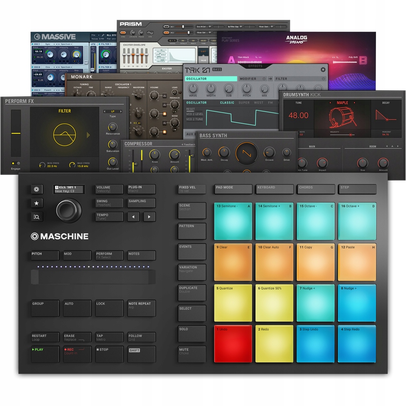The width and height of the screenshot is (406, 406).
Task: Select the EFFECTS tab in TRK-01
Action: tap(255, 66)
